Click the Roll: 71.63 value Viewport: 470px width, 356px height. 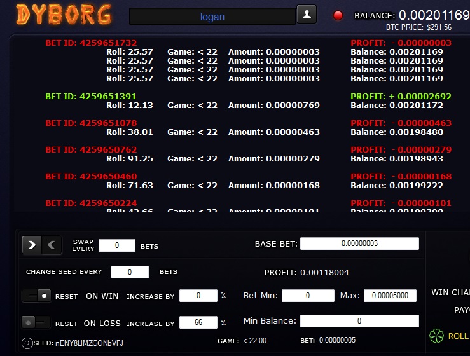pos(130,185)
